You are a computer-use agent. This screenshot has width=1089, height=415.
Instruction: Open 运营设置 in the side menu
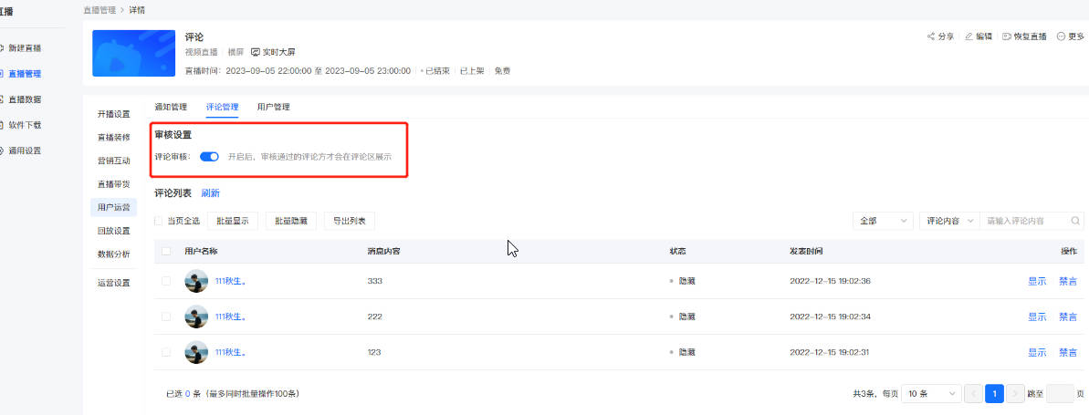tap(114, 283)
